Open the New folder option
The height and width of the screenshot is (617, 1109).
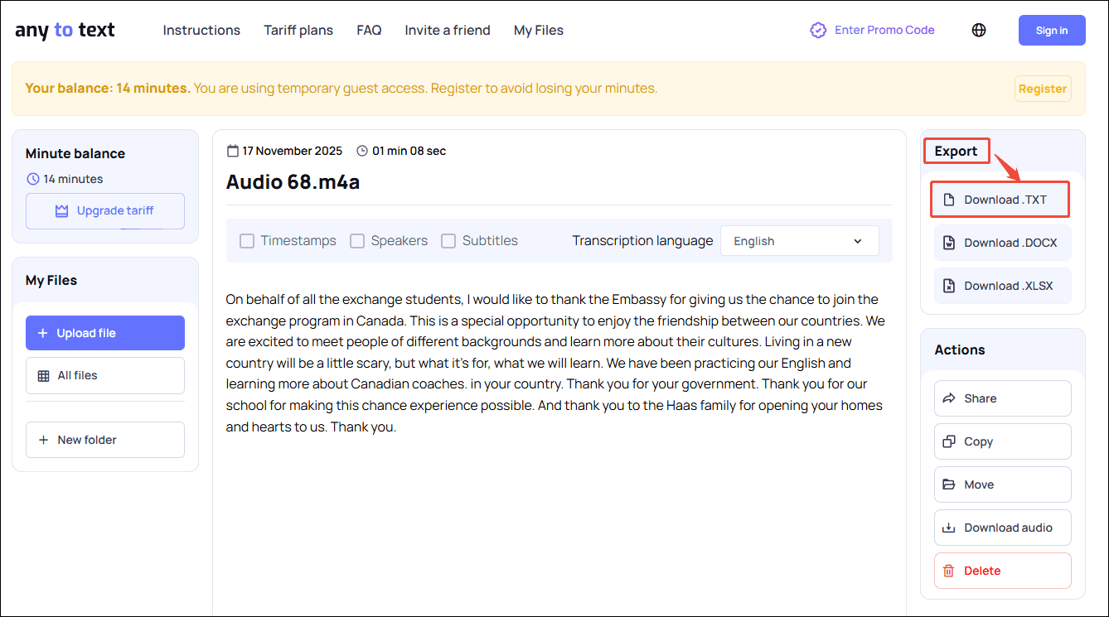click(104, 440)
